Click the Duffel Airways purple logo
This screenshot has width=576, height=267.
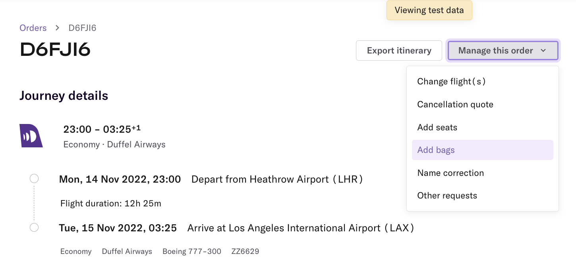coord(31,135)
